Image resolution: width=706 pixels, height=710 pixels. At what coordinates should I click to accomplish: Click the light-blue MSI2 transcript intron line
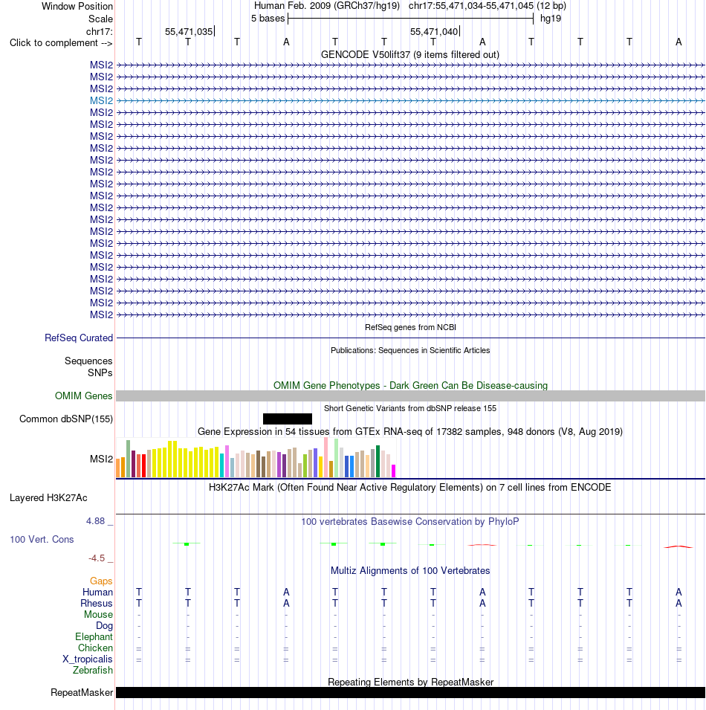point(410,100)
